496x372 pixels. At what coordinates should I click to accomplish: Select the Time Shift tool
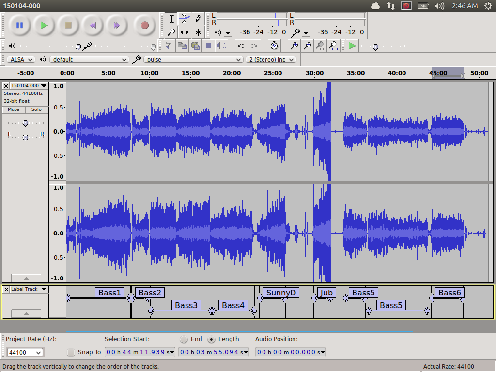(185, 32)
